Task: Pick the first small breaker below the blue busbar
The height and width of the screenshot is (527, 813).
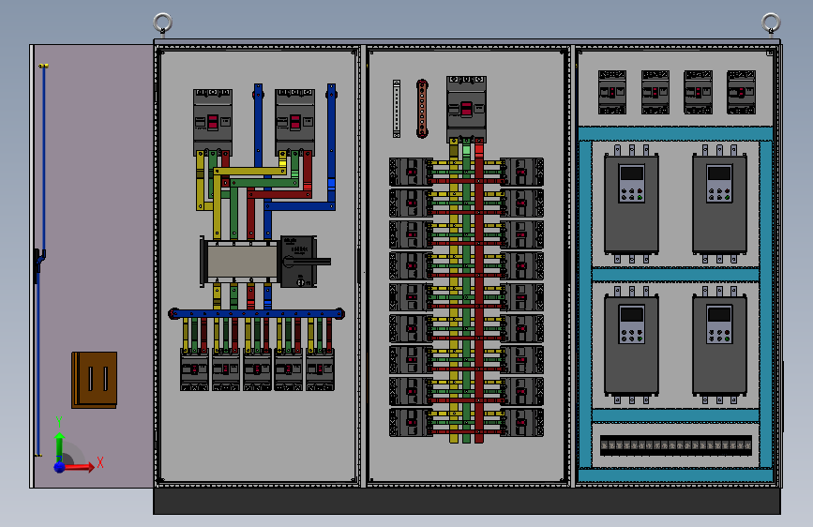Action: pos(194,369)
